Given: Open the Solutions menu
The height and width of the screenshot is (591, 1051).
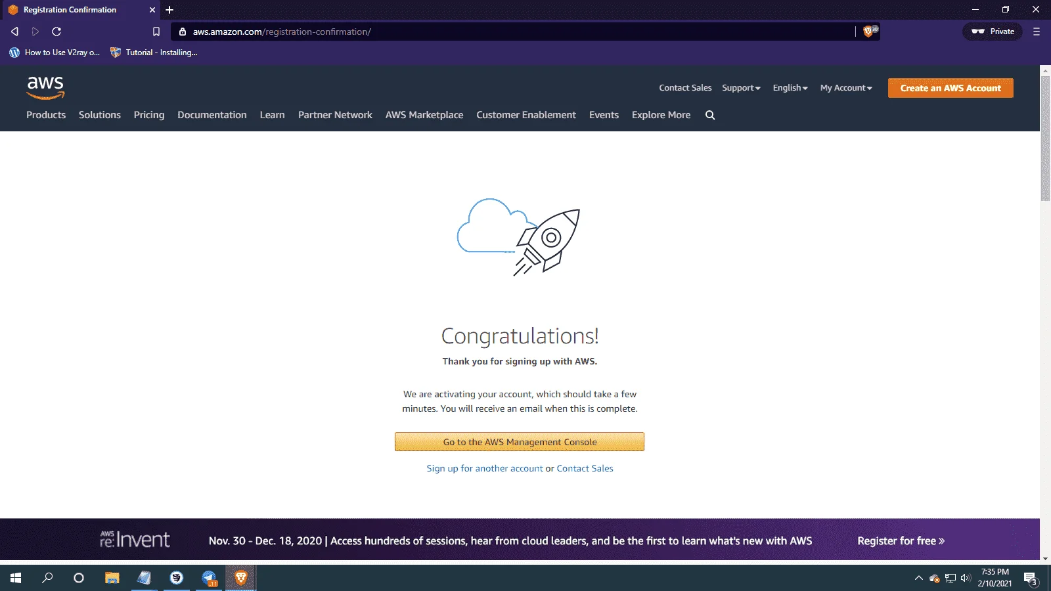Looking at the screenshot, I should 100,115.
